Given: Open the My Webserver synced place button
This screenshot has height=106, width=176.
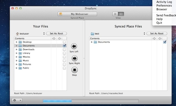Looking at the screenshot, I should [77, 14].
